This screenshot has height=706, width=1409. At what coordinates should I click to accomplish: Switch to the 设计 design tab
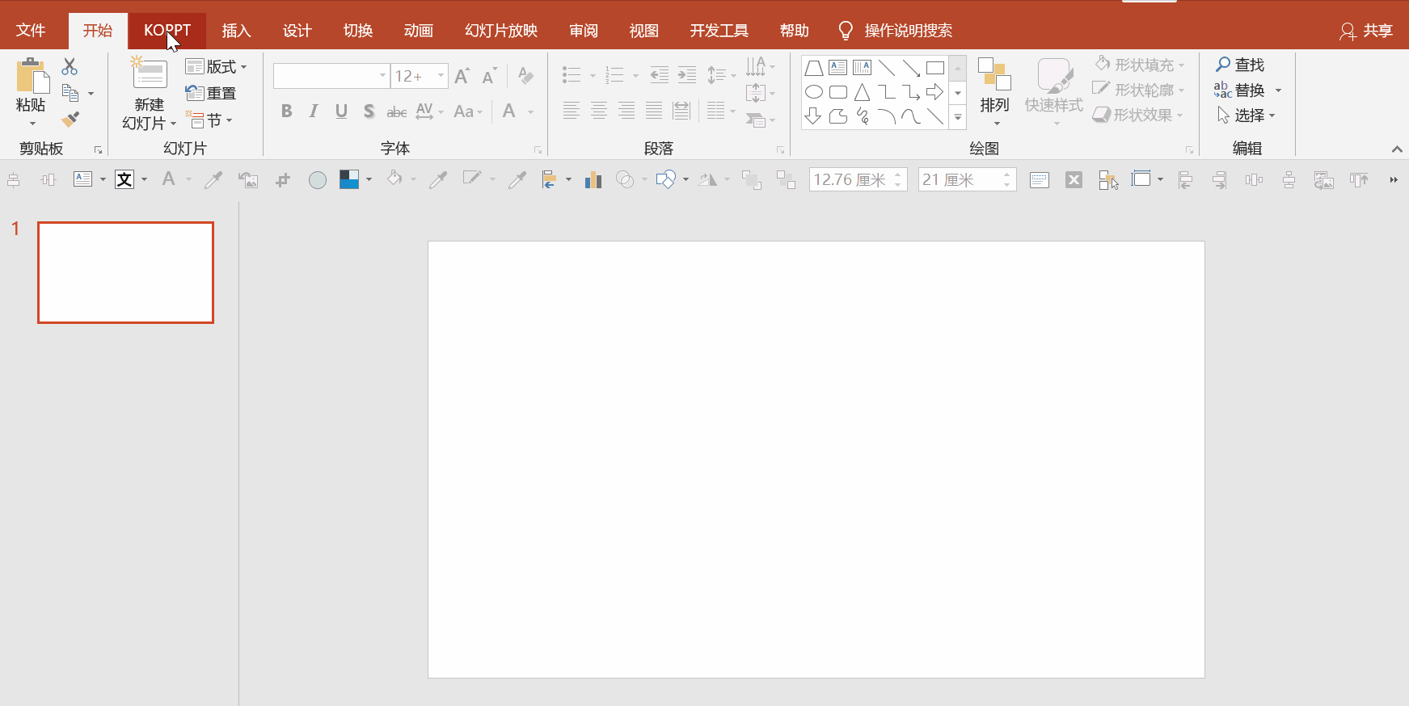pyautogui.click(x=297, y=31)
